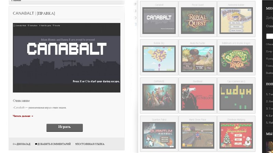Click the [ПРАВКА] edit link
The width and height of the screenshot is (273, 153).
[x=46, y=13]
